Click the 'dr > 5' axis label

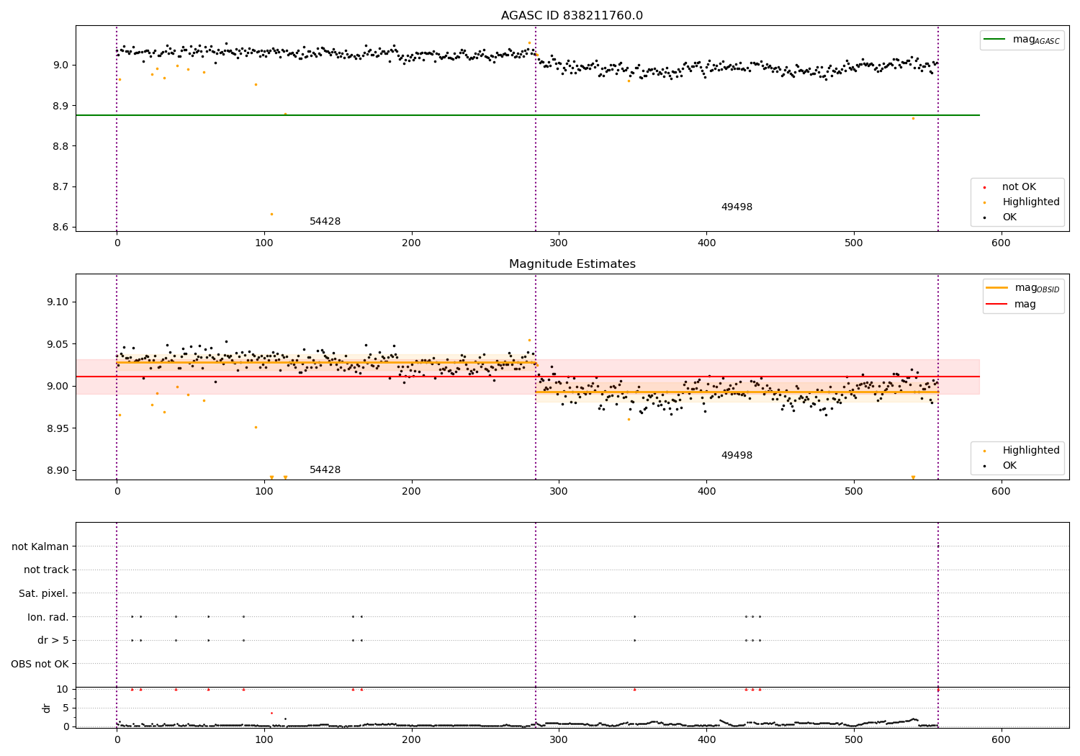tap(53, 640)
